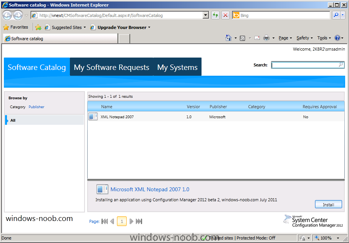Viewport: 349px width, 243px height.
Task: Browse by Publisher link
Action: pyautogui.click(x=37, y=107)
